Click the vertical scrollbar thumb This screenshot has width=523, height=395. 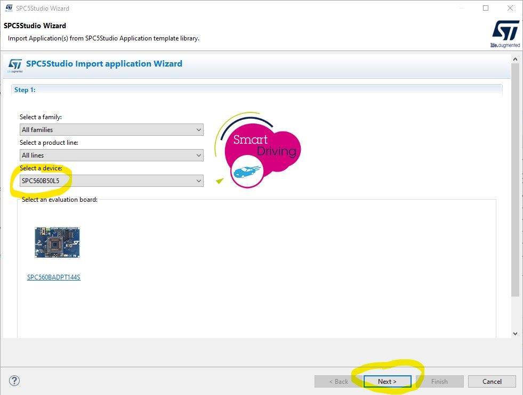click(x=515, y=180)
